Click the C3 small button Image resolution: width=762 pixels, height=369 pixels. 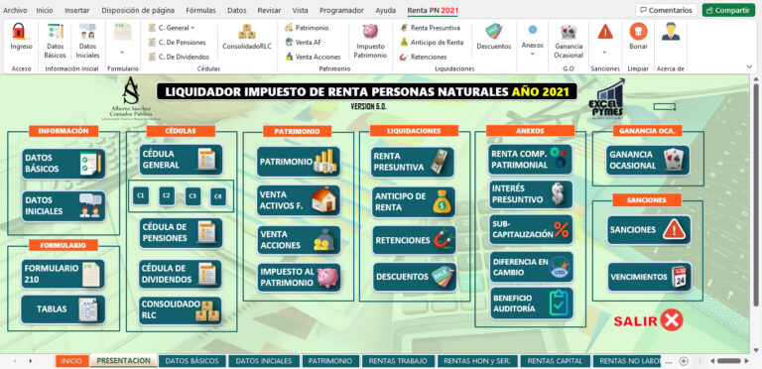192,196
